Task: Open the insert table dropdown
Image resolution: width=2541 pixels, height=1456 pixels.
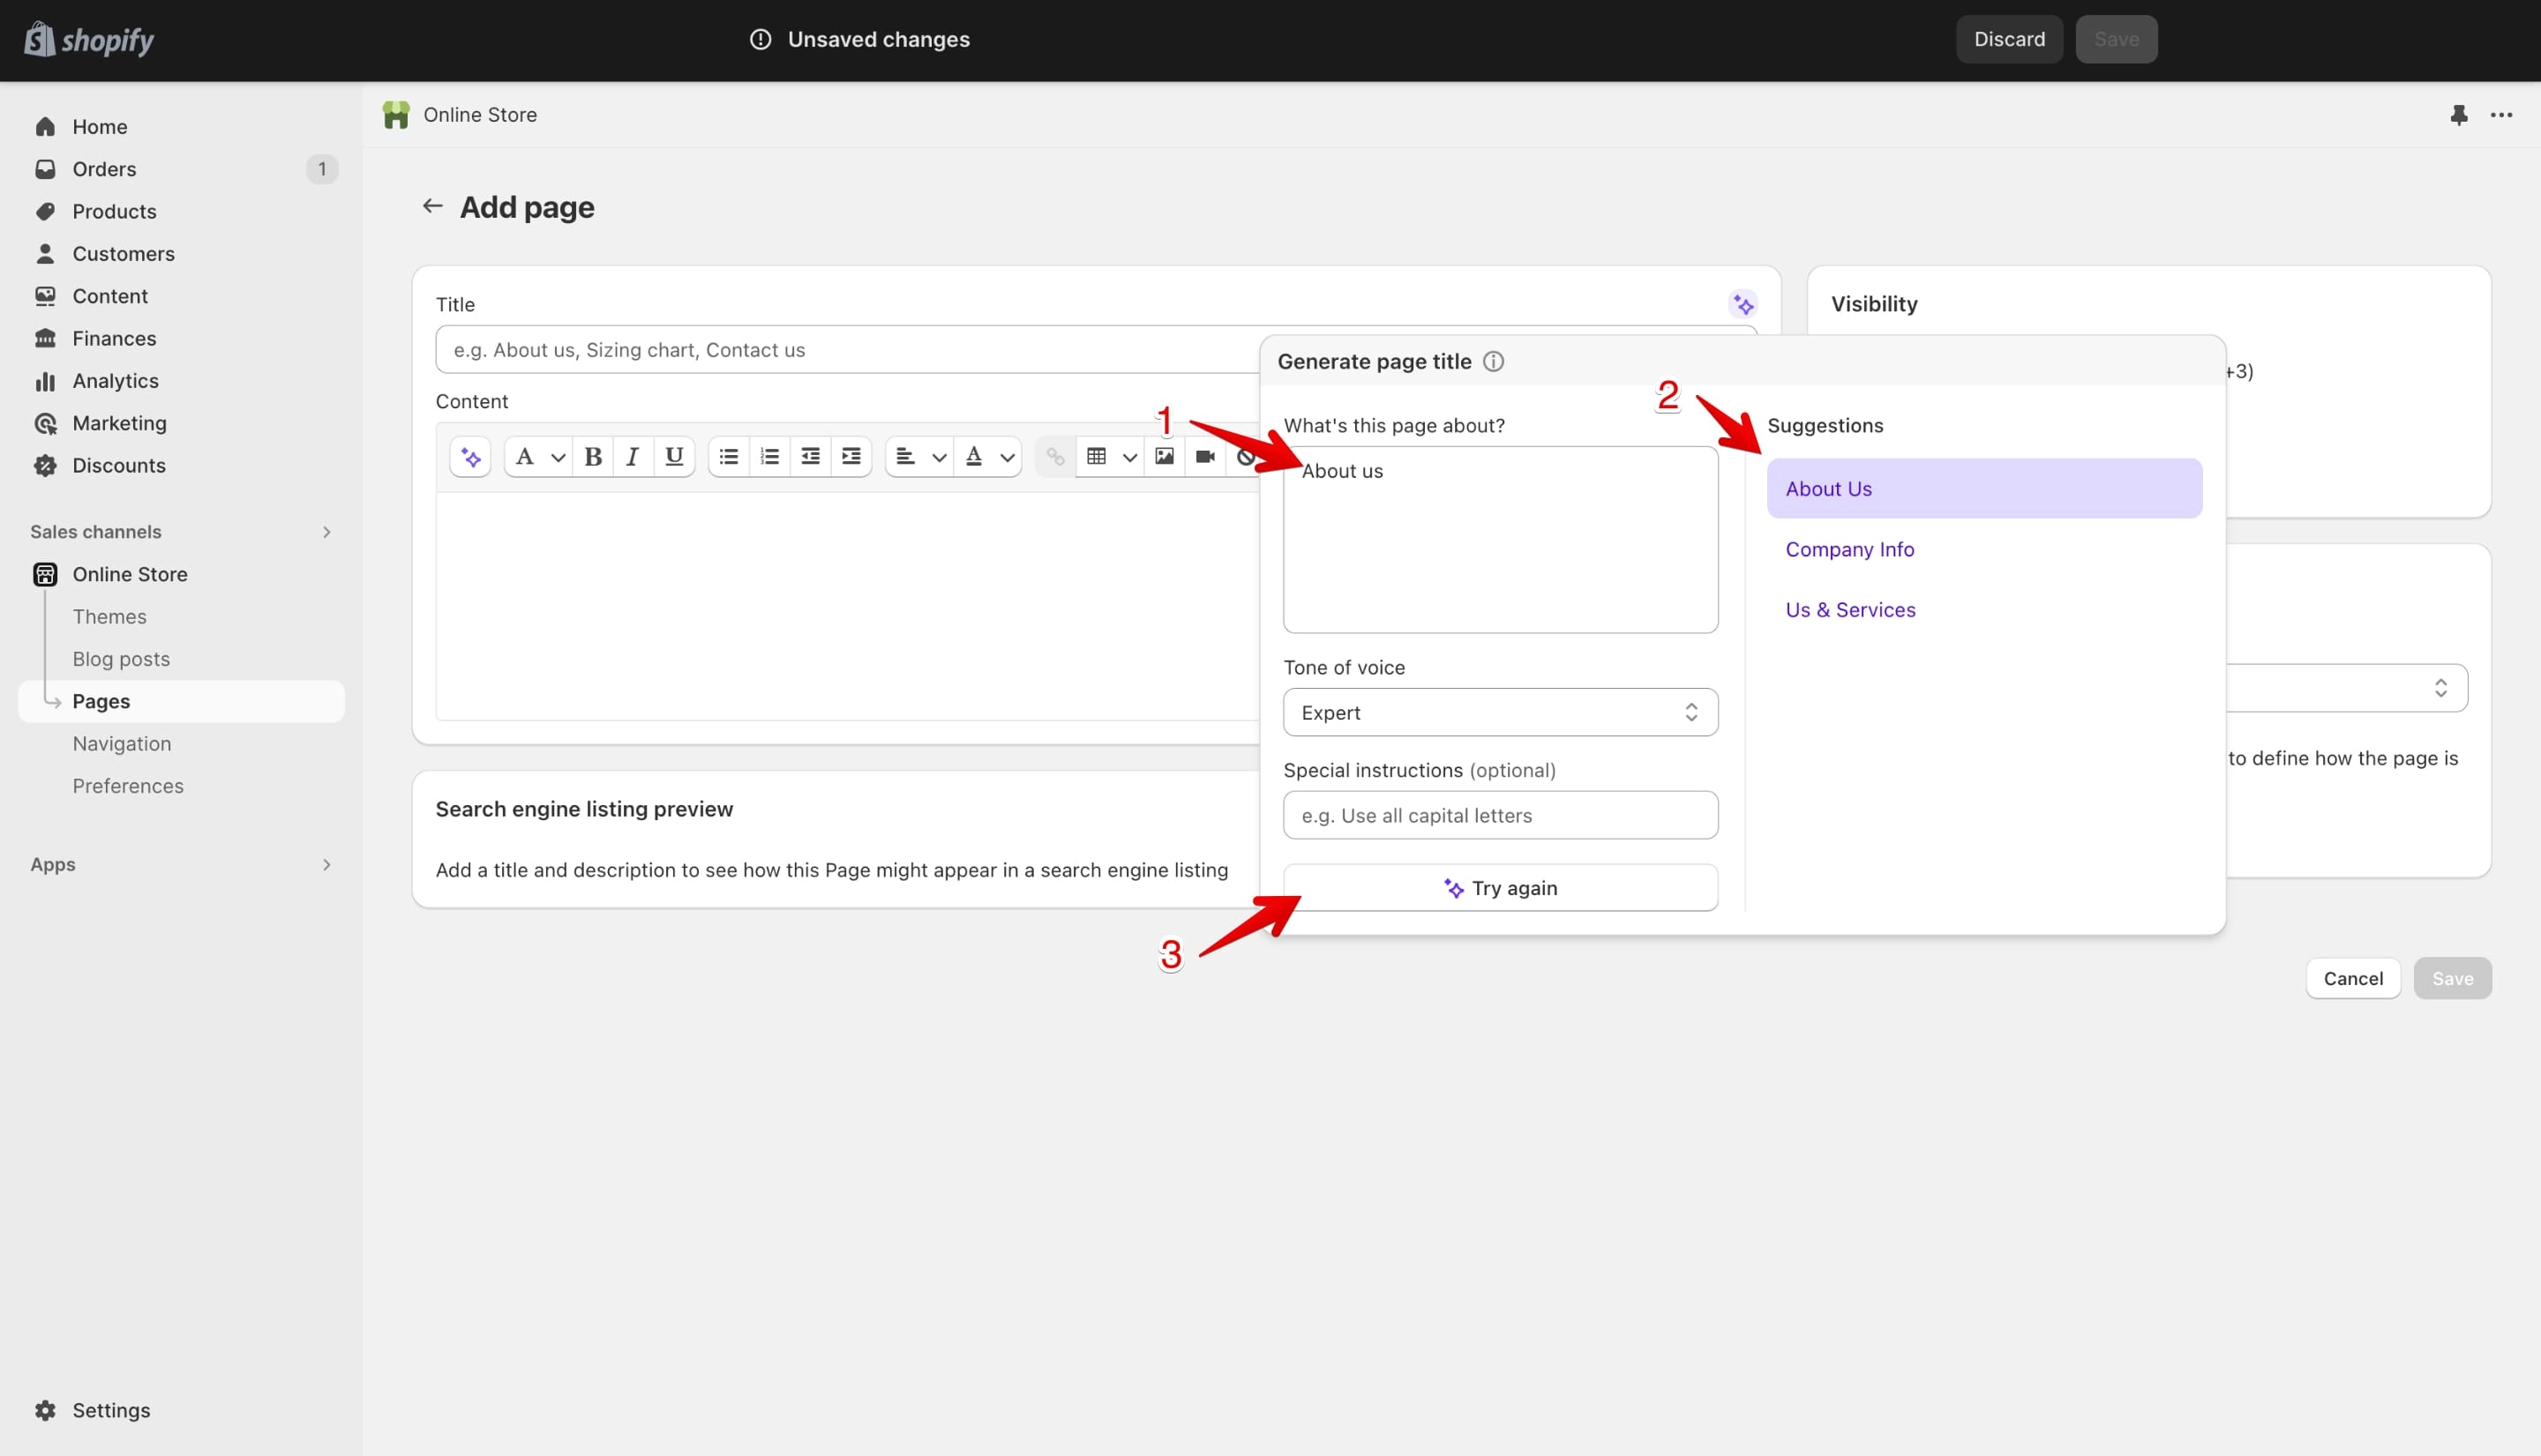Action: tap(1111, 457)
